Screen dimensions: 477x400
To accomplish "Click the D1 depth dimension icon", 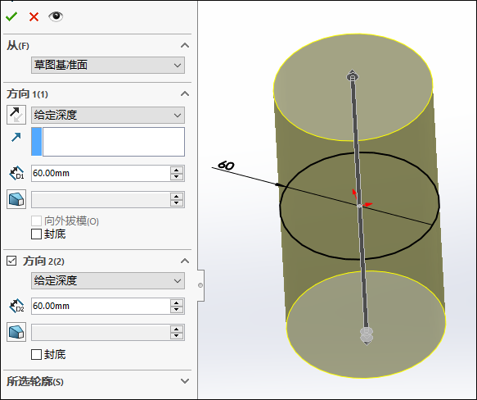I will pyautogui.click(x=16, y=173).
